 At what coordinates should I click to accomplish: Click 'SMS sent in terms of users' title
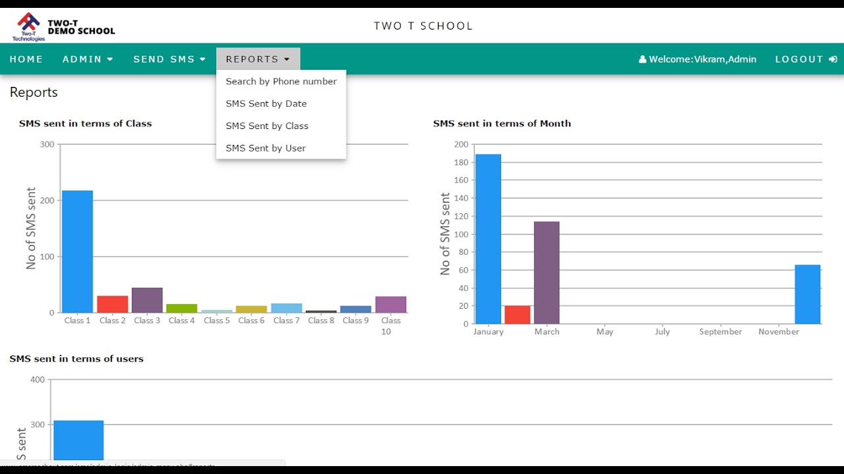click(x=76, y=359)
